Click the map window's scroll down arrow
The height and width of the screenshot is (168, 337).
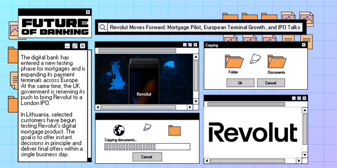click(x=196, y=101)
